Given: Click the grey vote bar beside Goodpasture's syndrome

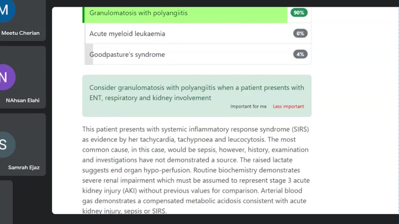Looking at the screenshot, I should pos(89,54).
